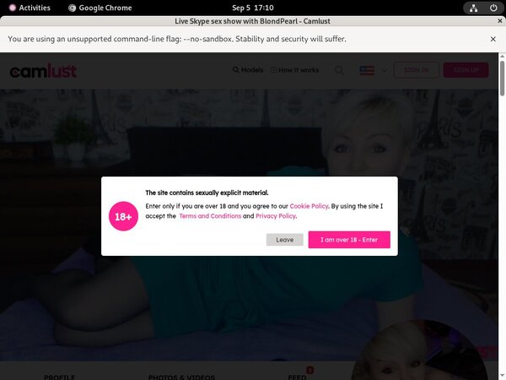Open the search magnifier icon

(x=339, y=70)
